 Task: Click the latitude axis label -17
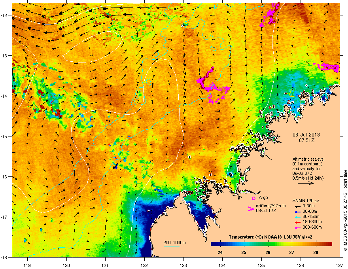point(4,217)
